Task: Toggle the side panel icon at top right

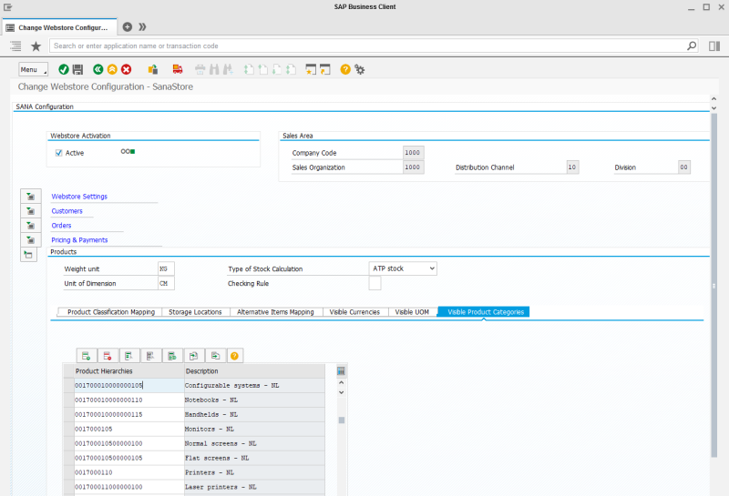Action: [714, 46]
